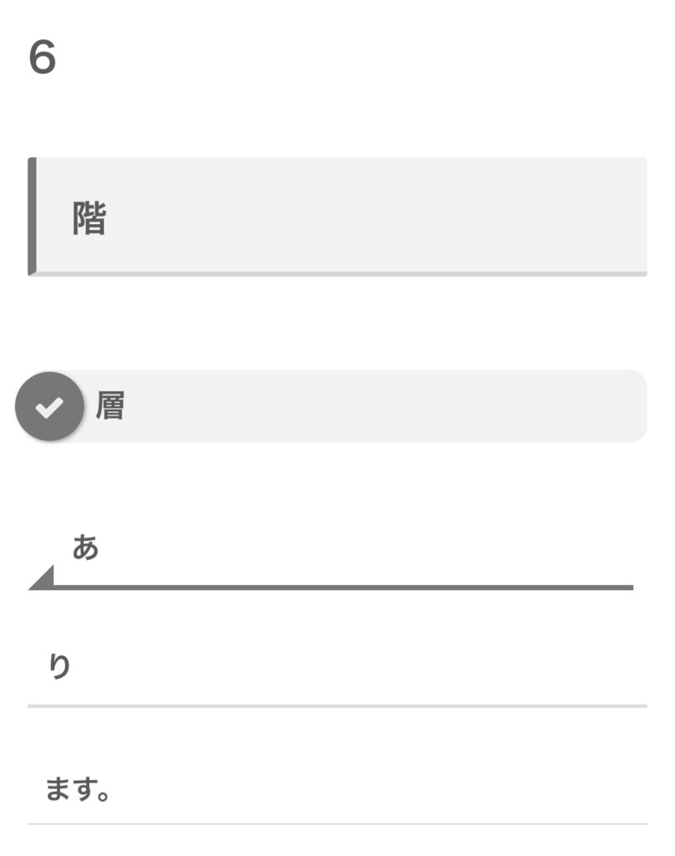Click the round checkmark icon
675x856 pixels.
[x=49, y=407]
